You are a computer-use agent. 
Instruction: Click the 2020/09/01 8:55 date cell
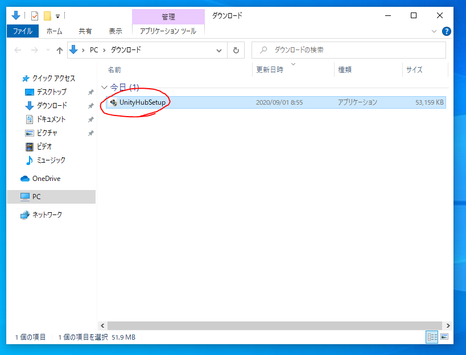tap(279, 102)
